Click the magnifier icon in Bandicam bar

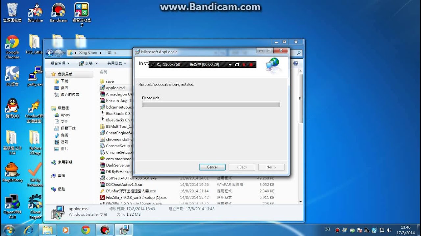[x=159, y=65]
